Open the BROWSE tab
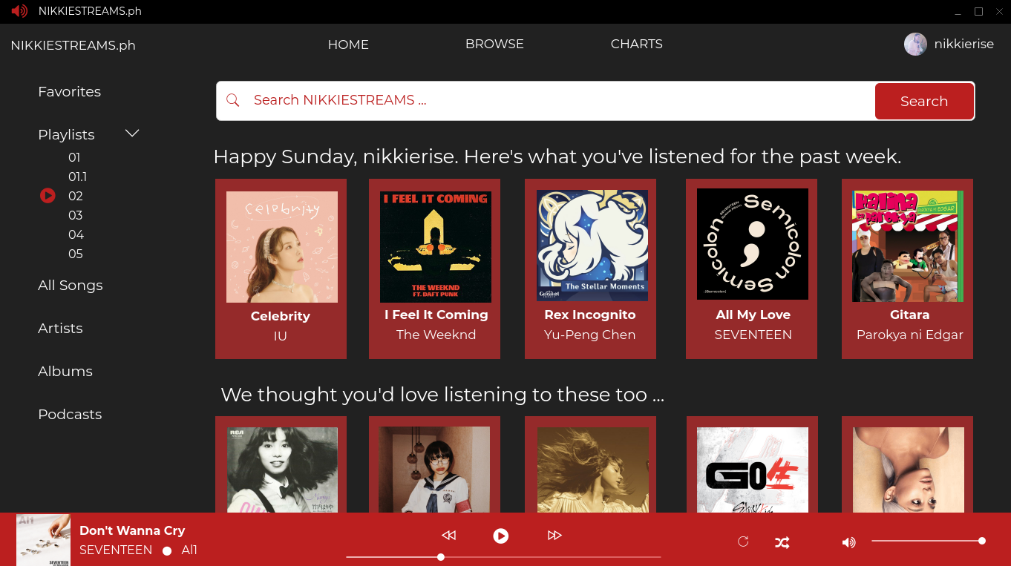The image size is (1011, 566). coord(494,44)
